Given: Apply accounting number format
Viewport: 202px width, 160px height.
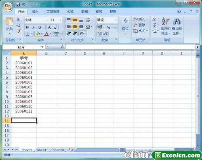Looking at the screenshot, I should (x=100, y=27).
